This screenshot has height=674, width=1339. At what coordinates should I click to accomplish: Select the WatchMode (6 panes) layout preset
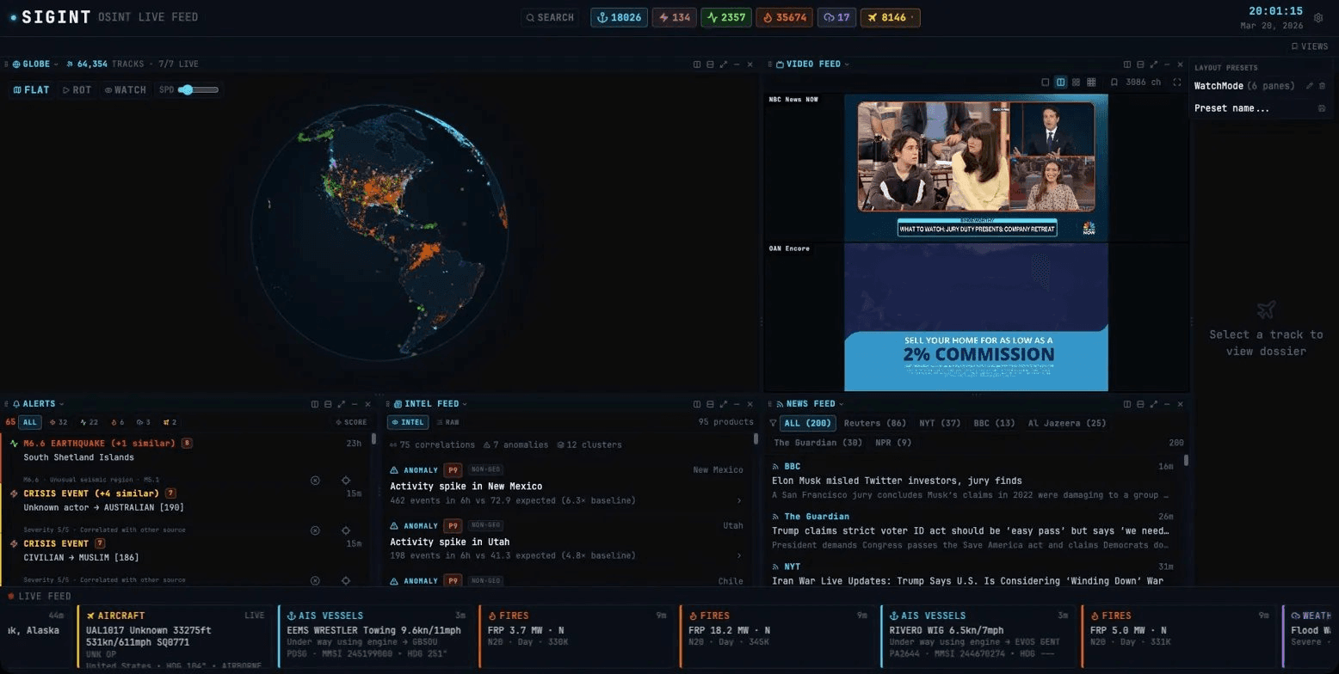(1244, 85)
